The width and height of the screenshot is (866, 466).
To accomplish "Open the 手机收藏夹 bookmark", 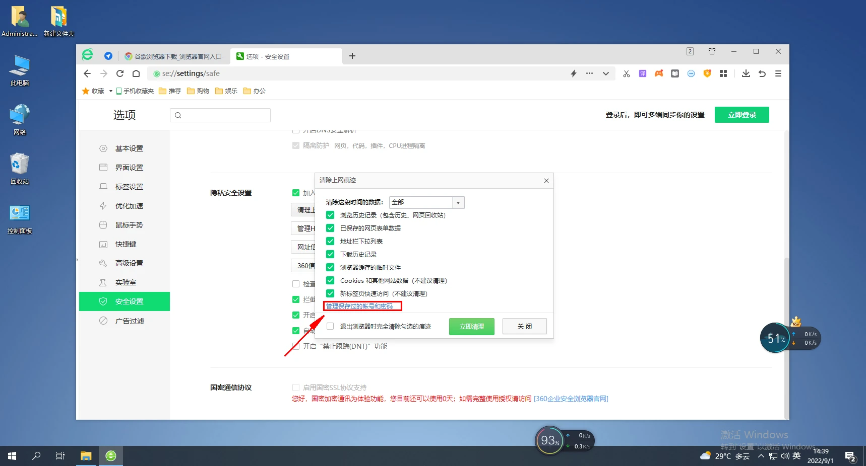I will tap(135, 91).
